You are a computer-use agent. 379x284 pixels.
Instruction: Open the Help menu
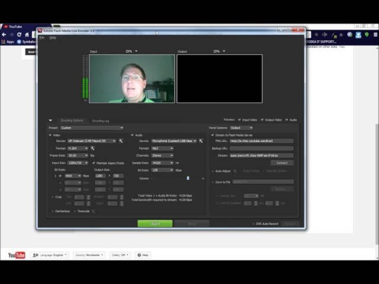53,38
